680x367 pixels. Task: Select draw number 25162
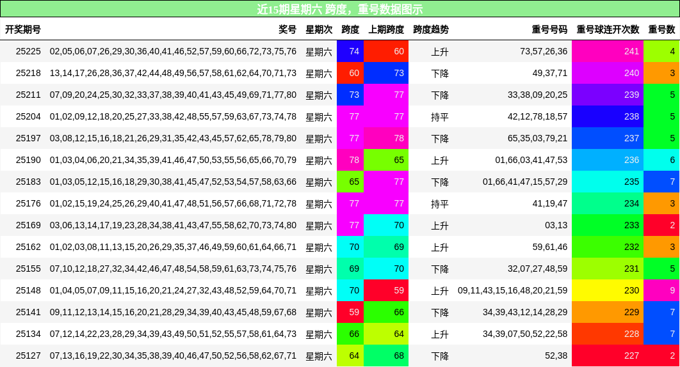coord(28,247)
